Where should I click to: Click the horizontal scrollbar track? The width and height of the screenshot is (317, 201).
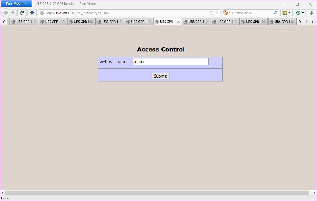157,193
